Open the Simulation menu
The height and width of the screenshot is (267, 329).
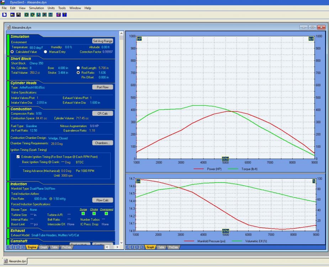click(x=36, y=8)
